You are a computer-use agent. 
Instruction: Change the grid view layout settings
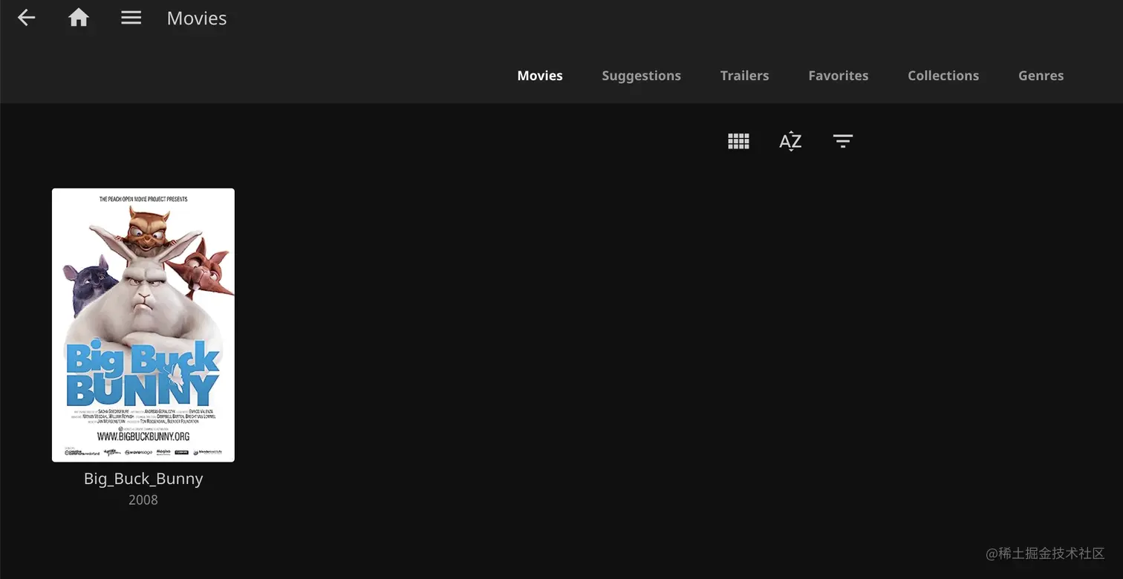pos(738,141)
